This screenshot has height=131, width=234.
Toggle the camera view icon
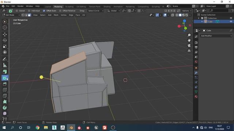(189, 45)
